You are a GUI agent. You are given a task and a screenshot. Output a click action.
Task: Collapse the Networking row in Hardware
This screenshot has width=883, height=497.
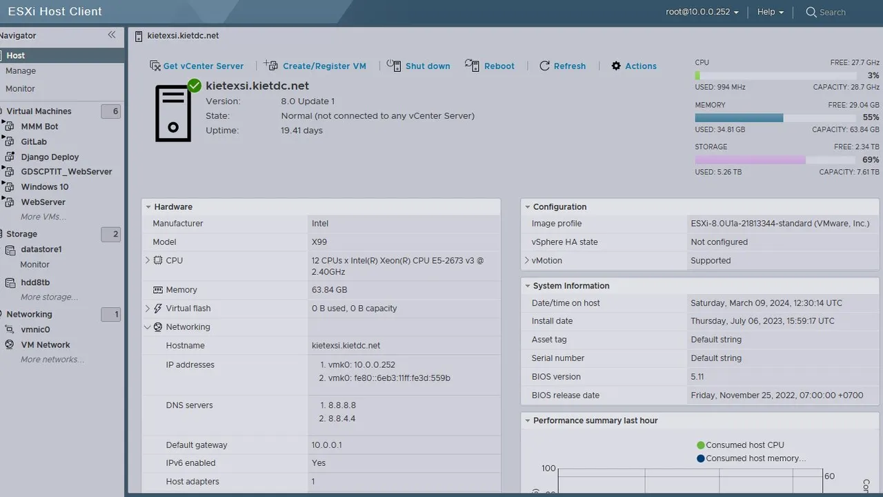pyautogui.click(x=147, y=327)
